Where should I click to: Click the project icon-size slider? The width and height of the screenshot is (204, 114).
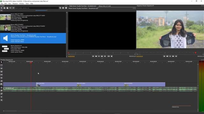pyautogui.click(x=41, y=10)
